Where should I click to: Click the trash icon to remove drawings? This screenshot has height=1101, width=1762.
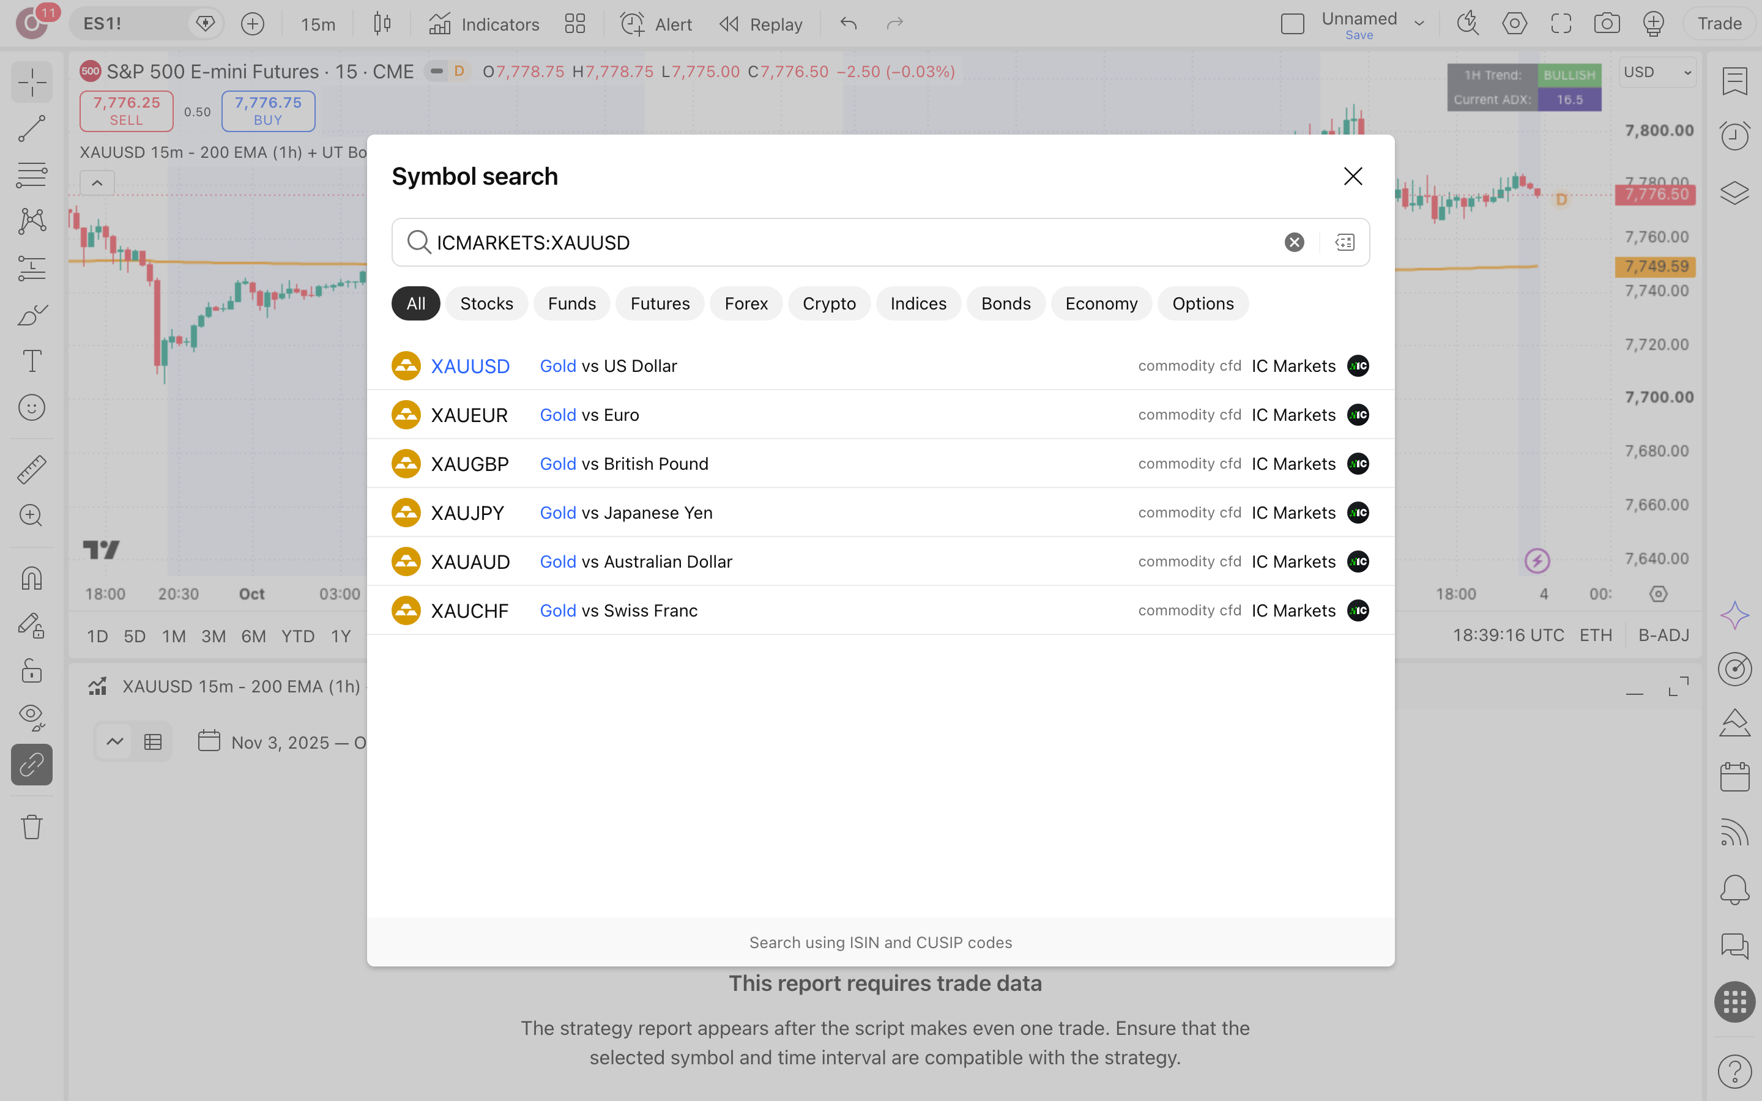pyautogui.click(x=32, y=826)
